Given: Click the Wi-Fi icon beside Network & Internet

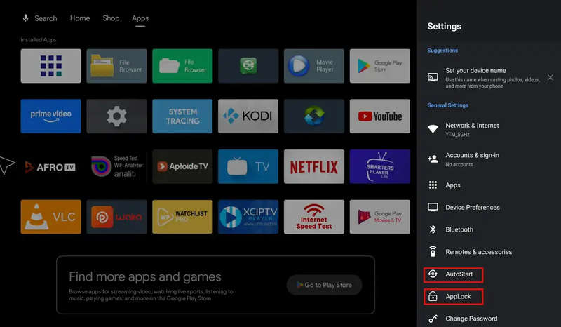Looking at the screenshot, I should click(433, 129).
